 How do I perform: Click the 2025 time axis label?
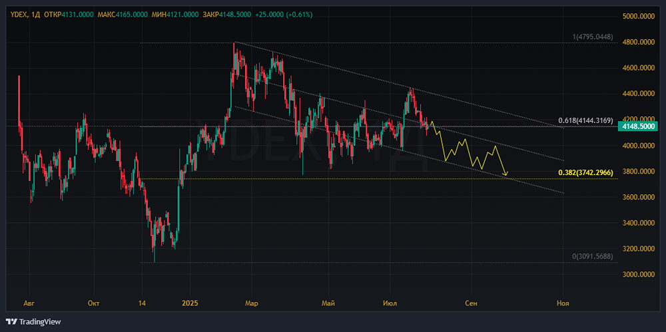pos(190,303)
